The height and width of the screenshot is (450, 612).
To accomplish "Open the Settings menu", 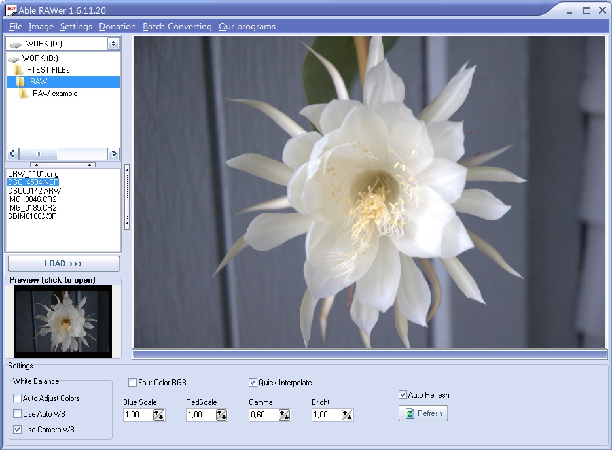I will (x=76, y=27).
